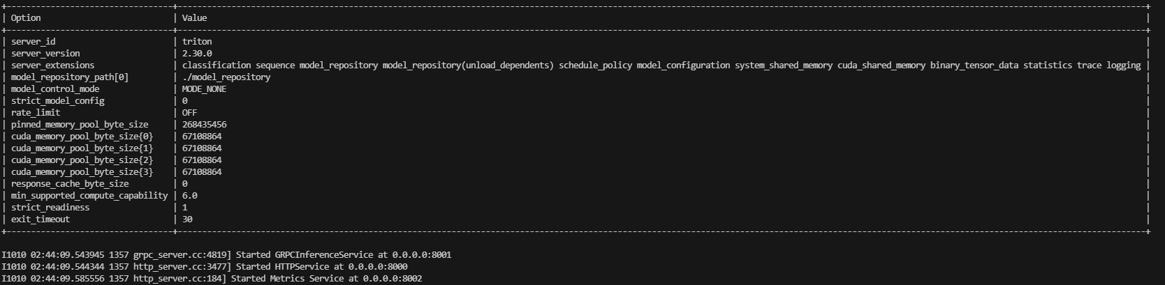Click the Value column header
Image resolution: width=1165 pixels, height=285 pixels.
[194, 18]
